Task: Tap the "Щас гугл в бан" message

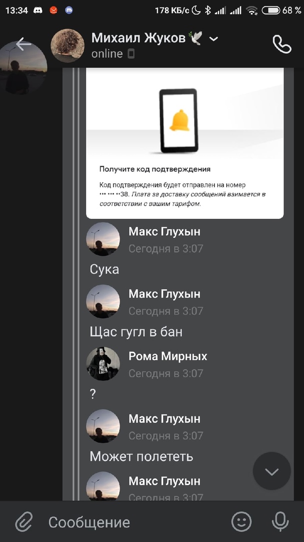Action: tap(136, 332)
